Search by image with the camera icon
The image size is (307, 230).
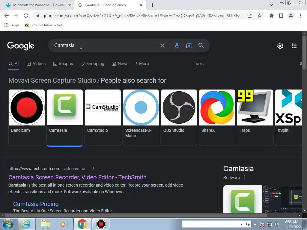(189, 46)
